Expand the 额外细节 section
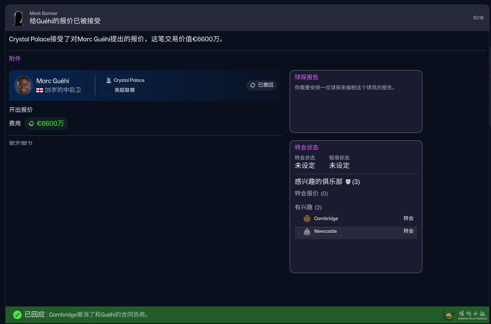Screen dimensions: 491x324 21,143
